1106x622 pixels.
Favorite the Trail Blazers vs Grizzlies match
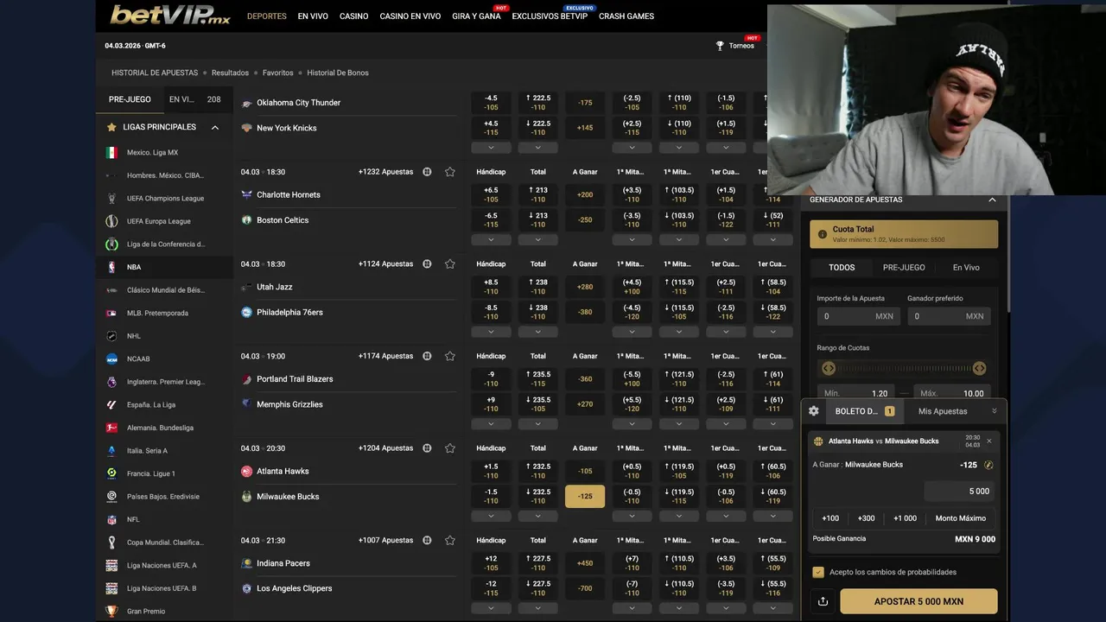[450, 356]
